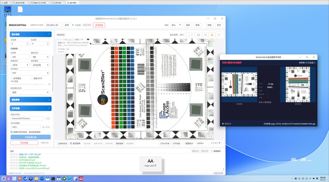Click 打开原图 button
Viewport: 329px width, 182px height.
click(x=176, y=143)
